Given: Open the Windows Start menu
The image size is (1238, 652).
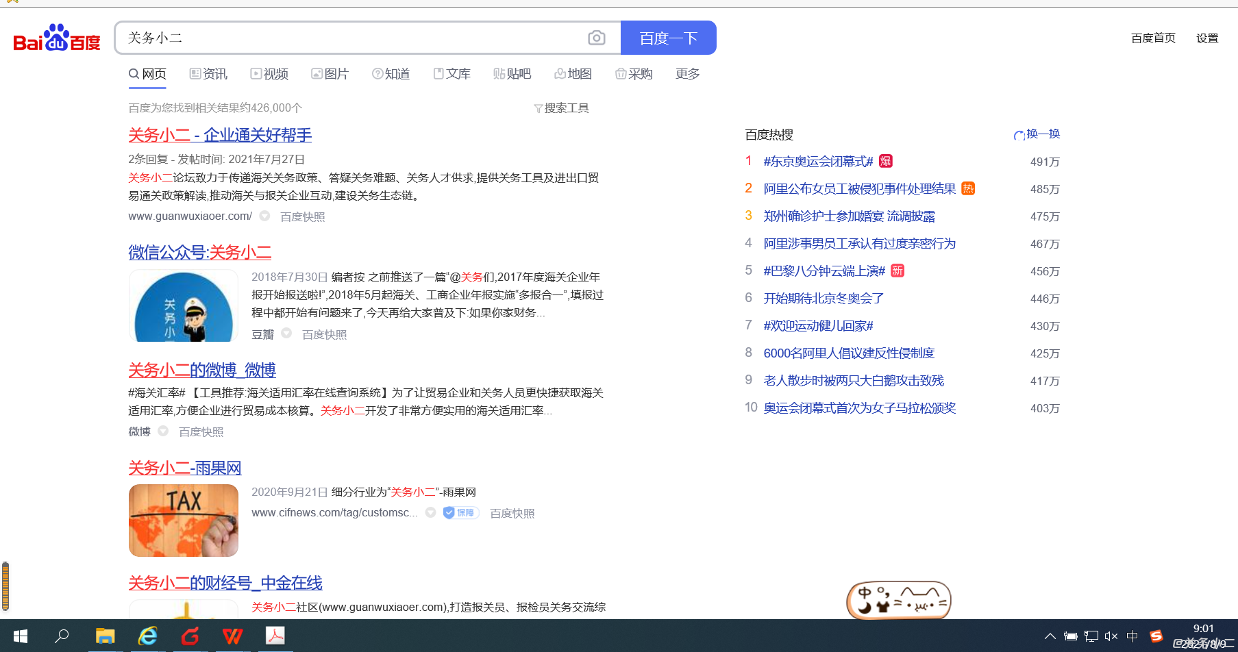Looking at the screenshot, I should (x=21, y=636).
